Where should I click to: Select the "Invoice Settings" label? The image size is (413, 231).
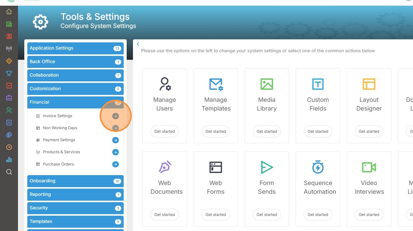point(58,116)
